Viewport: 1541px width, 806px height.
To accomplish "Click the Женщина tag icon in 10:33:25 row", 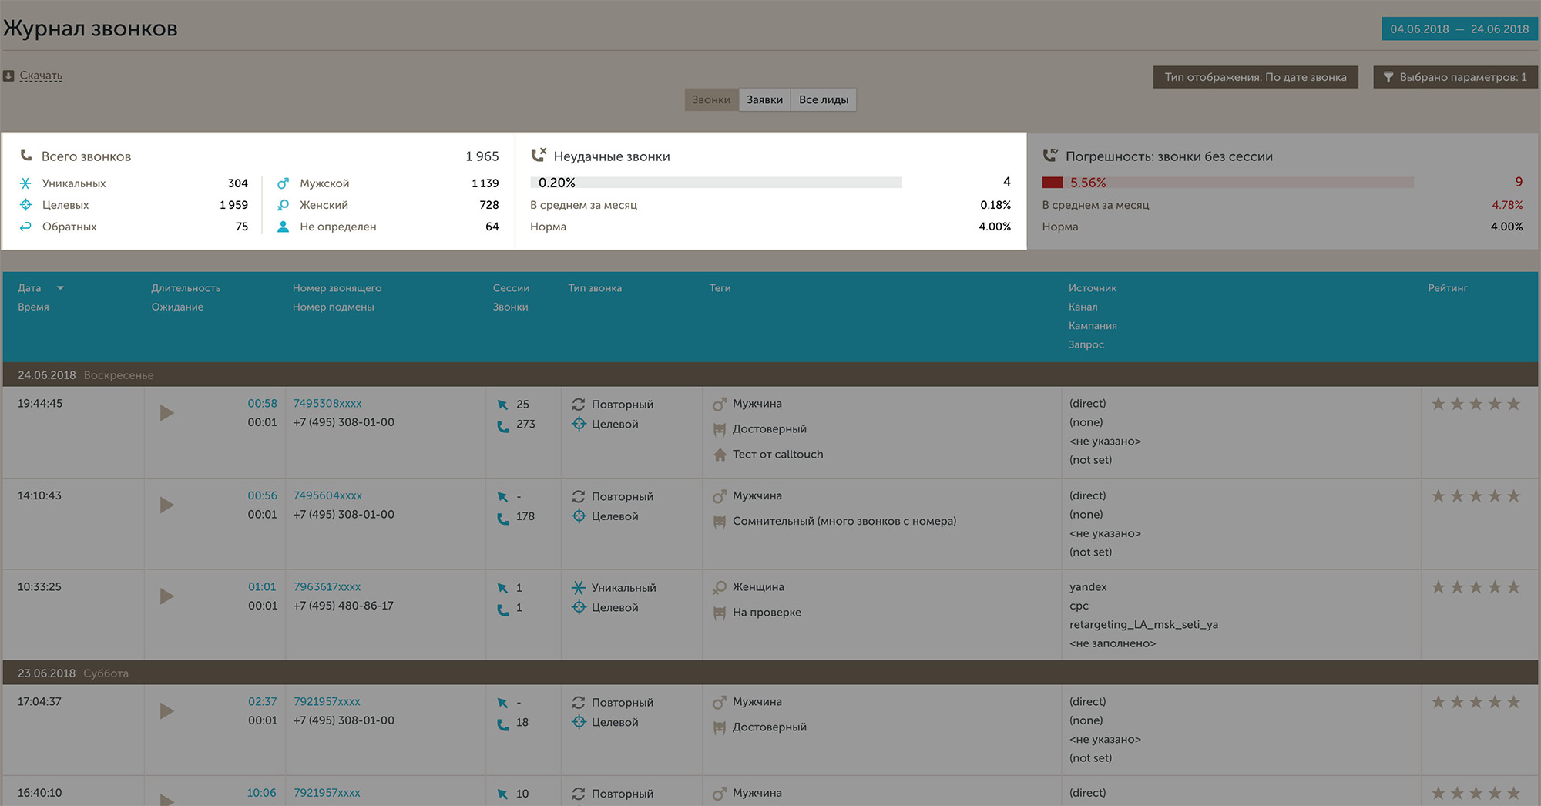I will click(720, 587).
